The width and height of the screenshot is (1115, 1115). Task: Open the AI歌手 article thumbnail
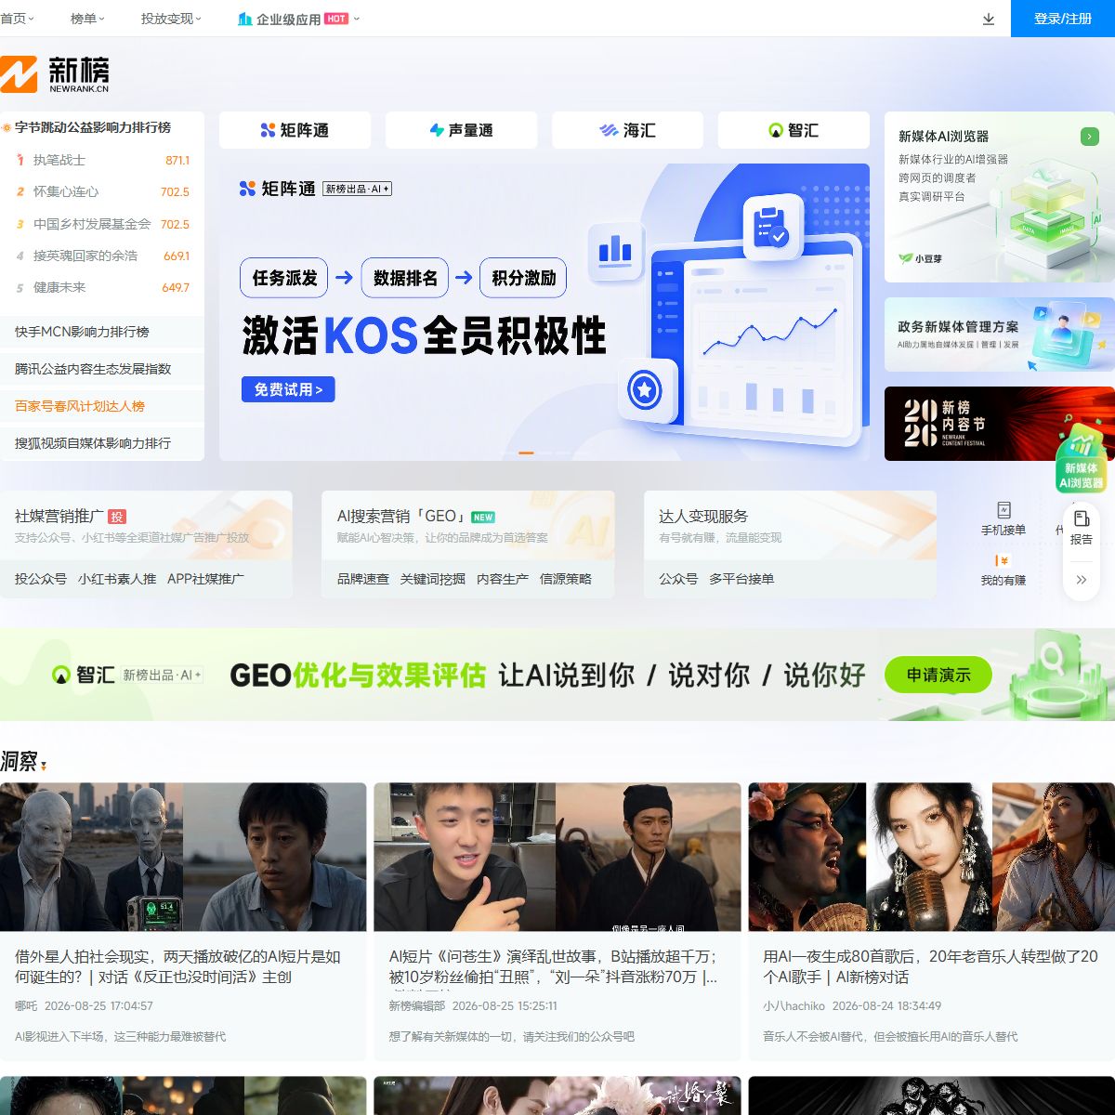[932, 857]
